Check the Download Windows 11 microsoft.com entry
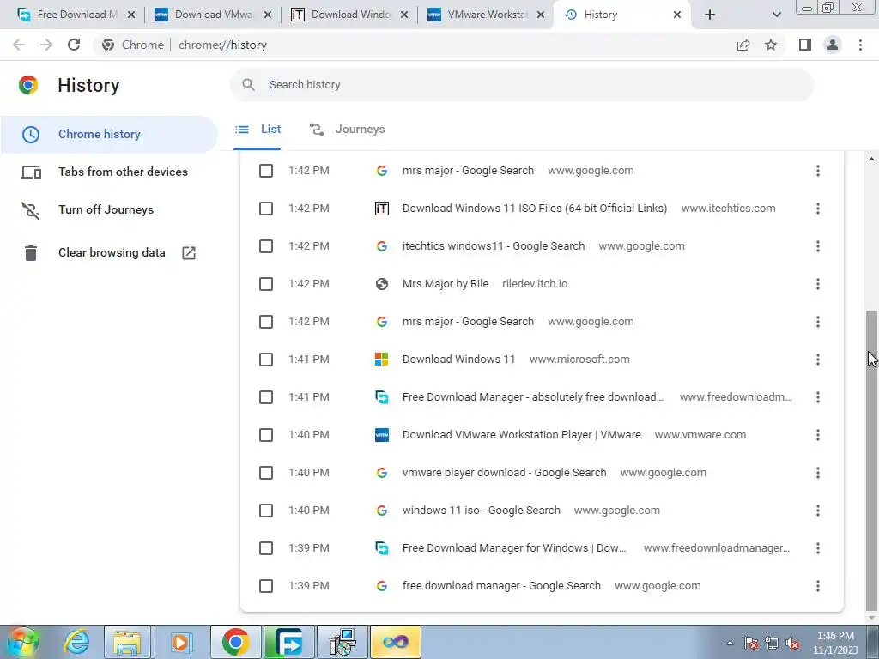Screen dimensions: 879x659 266,360
